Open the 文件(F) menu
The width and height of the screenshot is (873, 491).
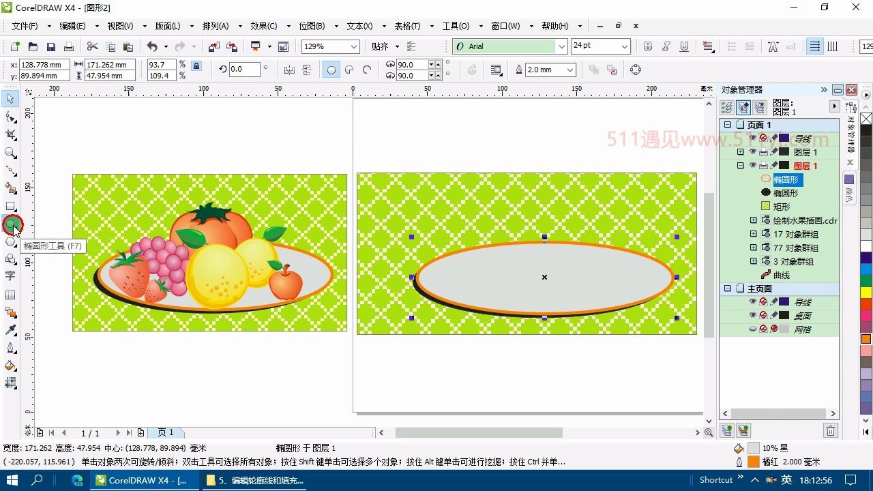[25, 26]
